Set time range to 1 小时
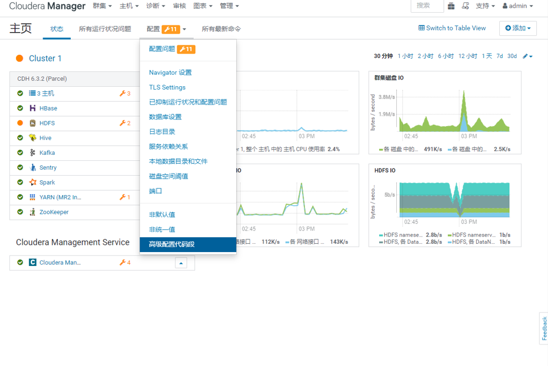This screenshot has width=548, height=366. [x=405, y=56]
